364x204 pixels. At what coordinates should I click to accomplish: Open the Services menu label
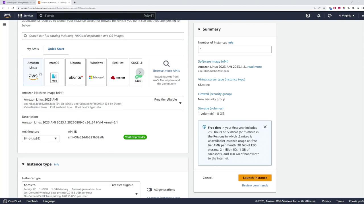28,16
